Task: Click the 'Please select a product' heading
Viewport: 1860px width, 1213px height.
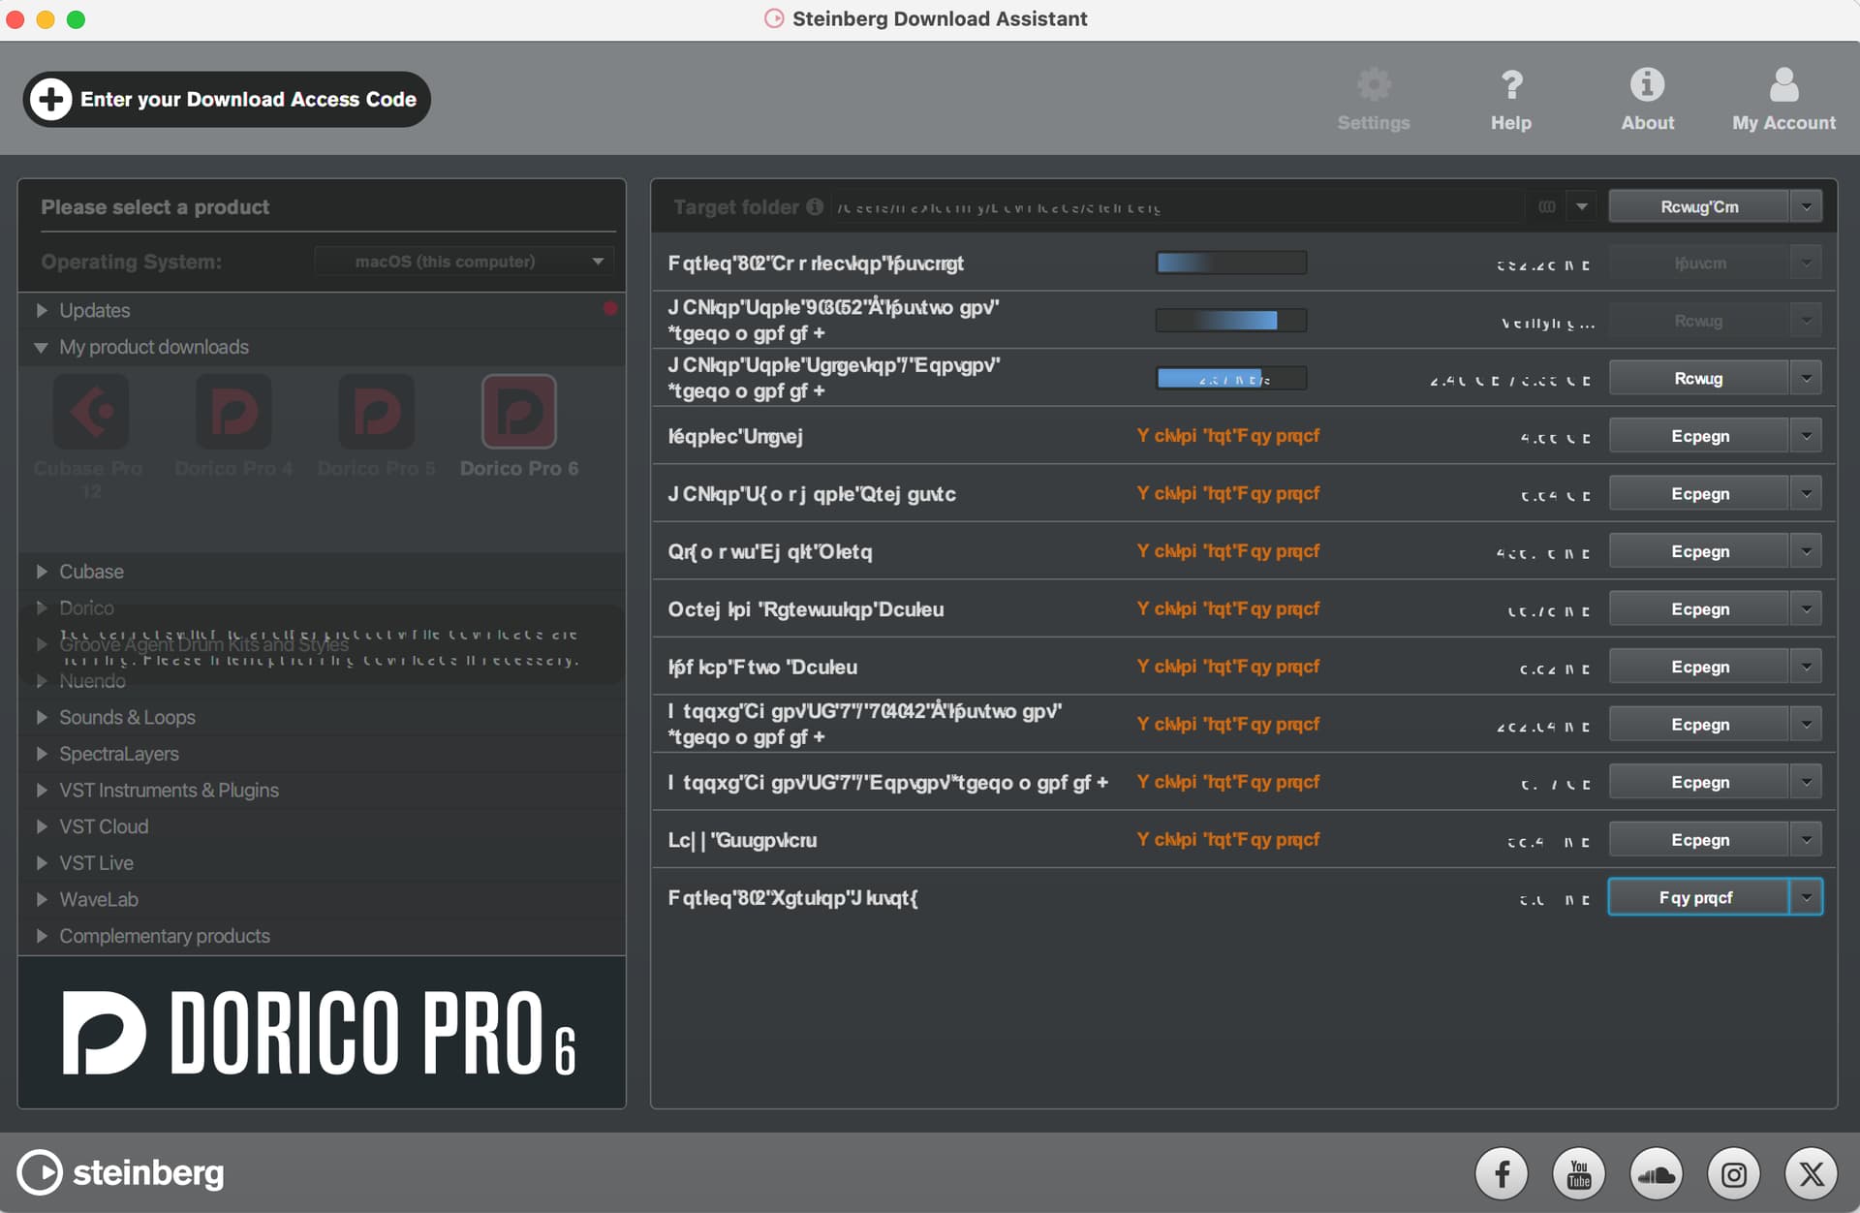Action: tap(155, 206)
